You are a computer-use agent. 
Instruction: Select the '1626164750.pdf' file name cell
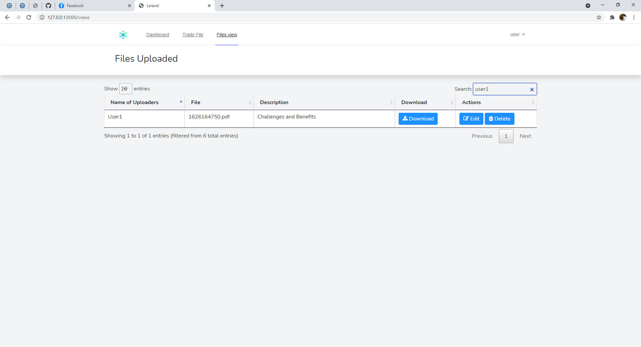click(219, 119)
